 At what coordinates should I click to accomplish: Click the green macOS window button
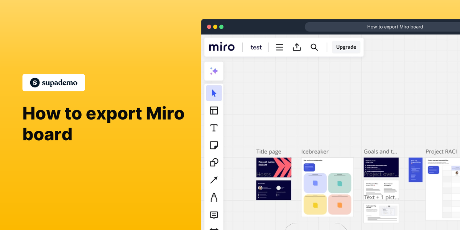221,27
